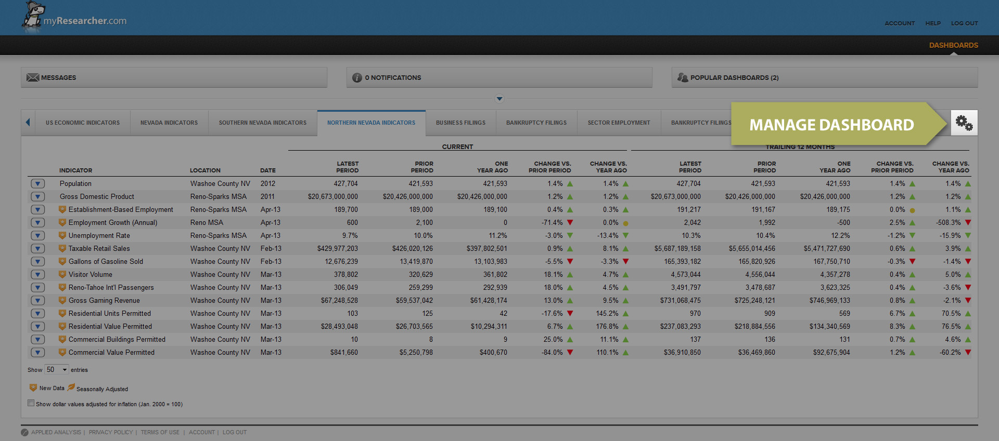Image resolution: width=999 pixels, height=441 pixels.
Task: Open the Privacy Policy footer link
Action: (x=111, y=432)
